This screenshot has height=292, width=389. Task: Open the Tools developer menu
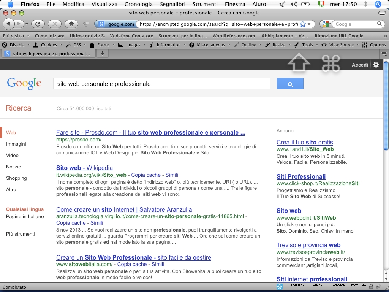306,45
